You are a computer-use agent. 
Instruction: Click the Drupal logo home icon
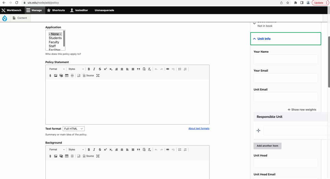click(5, 18)
